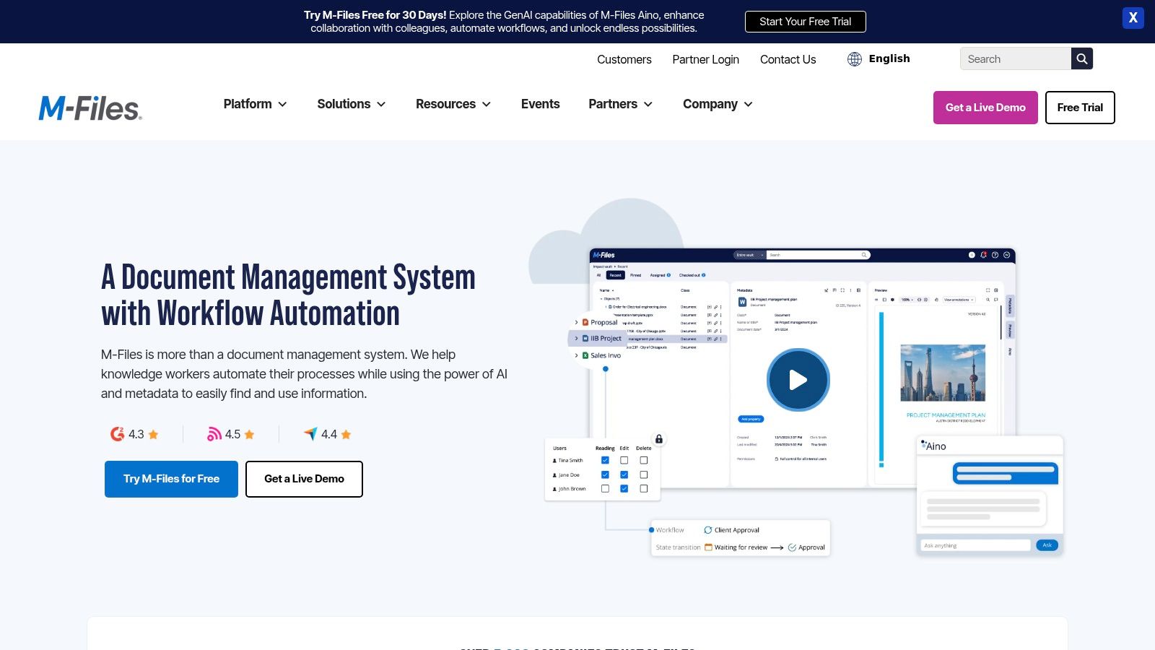The width and height of the screenshot is (1155, 650).
Task: Open the Platform dropdown menu
Action: point(255,104)
